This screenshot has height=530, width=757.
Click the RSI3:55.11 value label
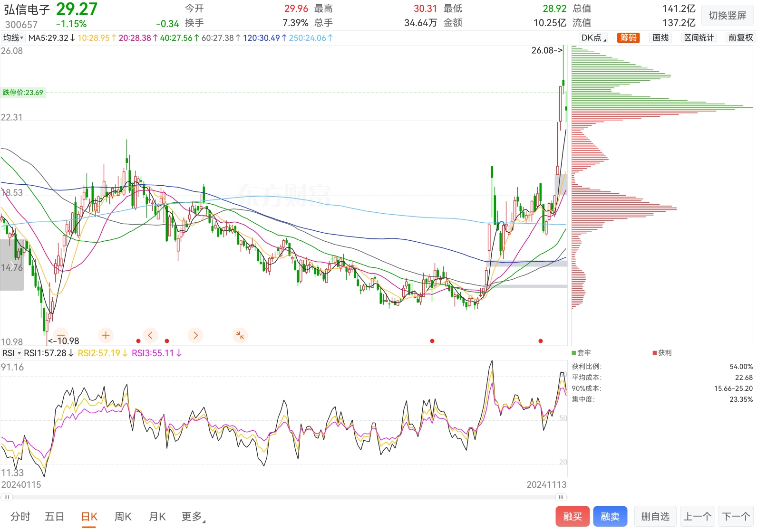pos(156,353)
